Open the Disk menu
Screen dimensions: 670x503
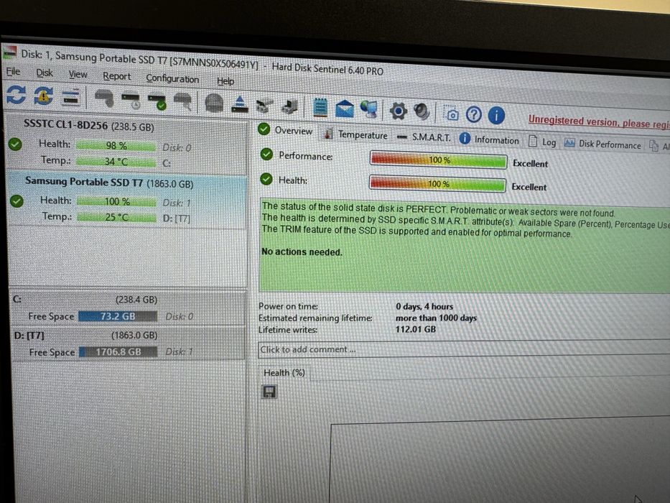pyautogui.click(x=45, y=73)
